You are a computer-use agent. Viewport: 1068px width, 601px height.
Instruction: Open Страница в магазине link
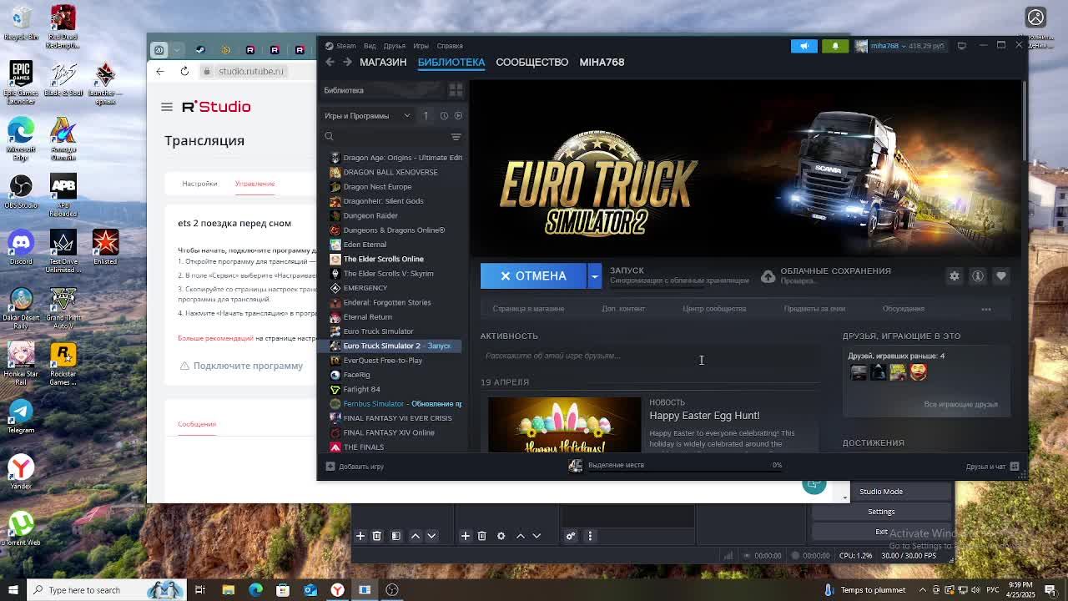[x=528, y=309]
